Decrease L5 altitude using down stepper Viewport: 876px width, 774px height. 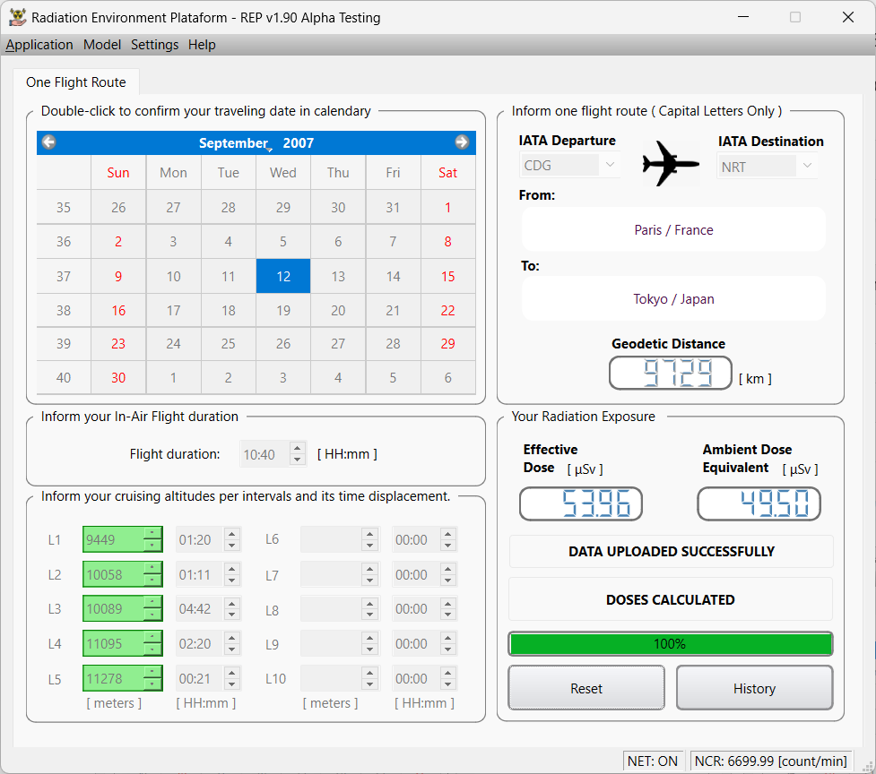(x=152, y=685)
